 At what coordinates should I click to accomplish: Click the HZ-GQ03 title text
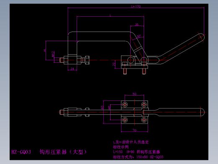(21, 152)
